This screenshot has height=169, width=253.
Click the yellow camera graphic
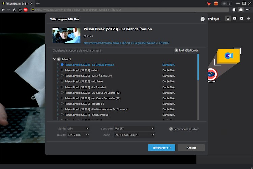point(228,56)
